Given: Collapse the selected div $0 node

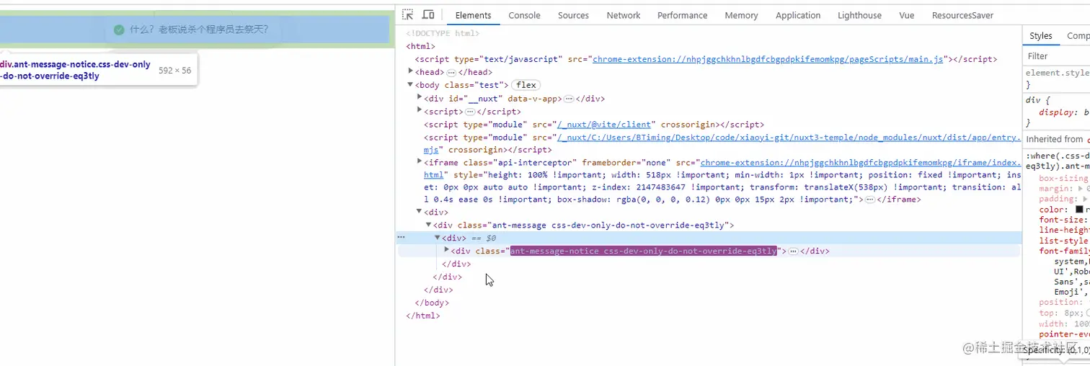Looking at the screenshot, I should coord(437,238).
